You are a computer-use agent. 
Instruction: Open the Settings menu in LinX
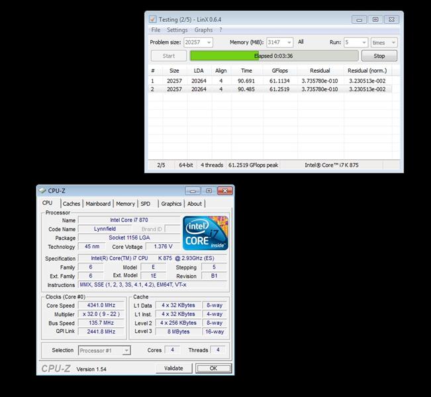pos(177,30)
